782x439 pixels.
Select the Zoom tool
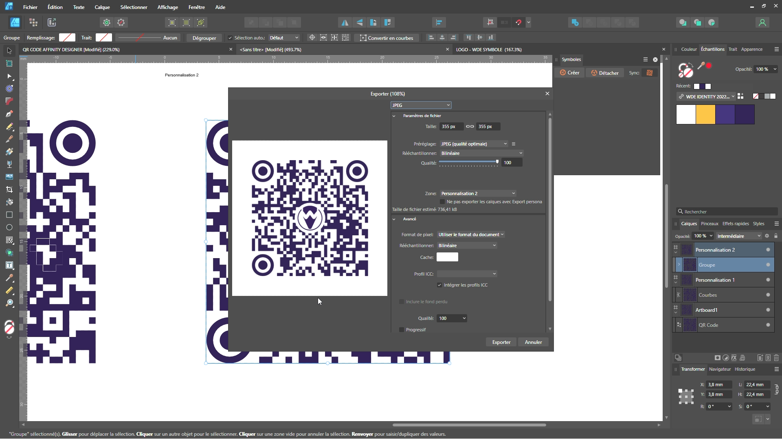tap(9, 303)
